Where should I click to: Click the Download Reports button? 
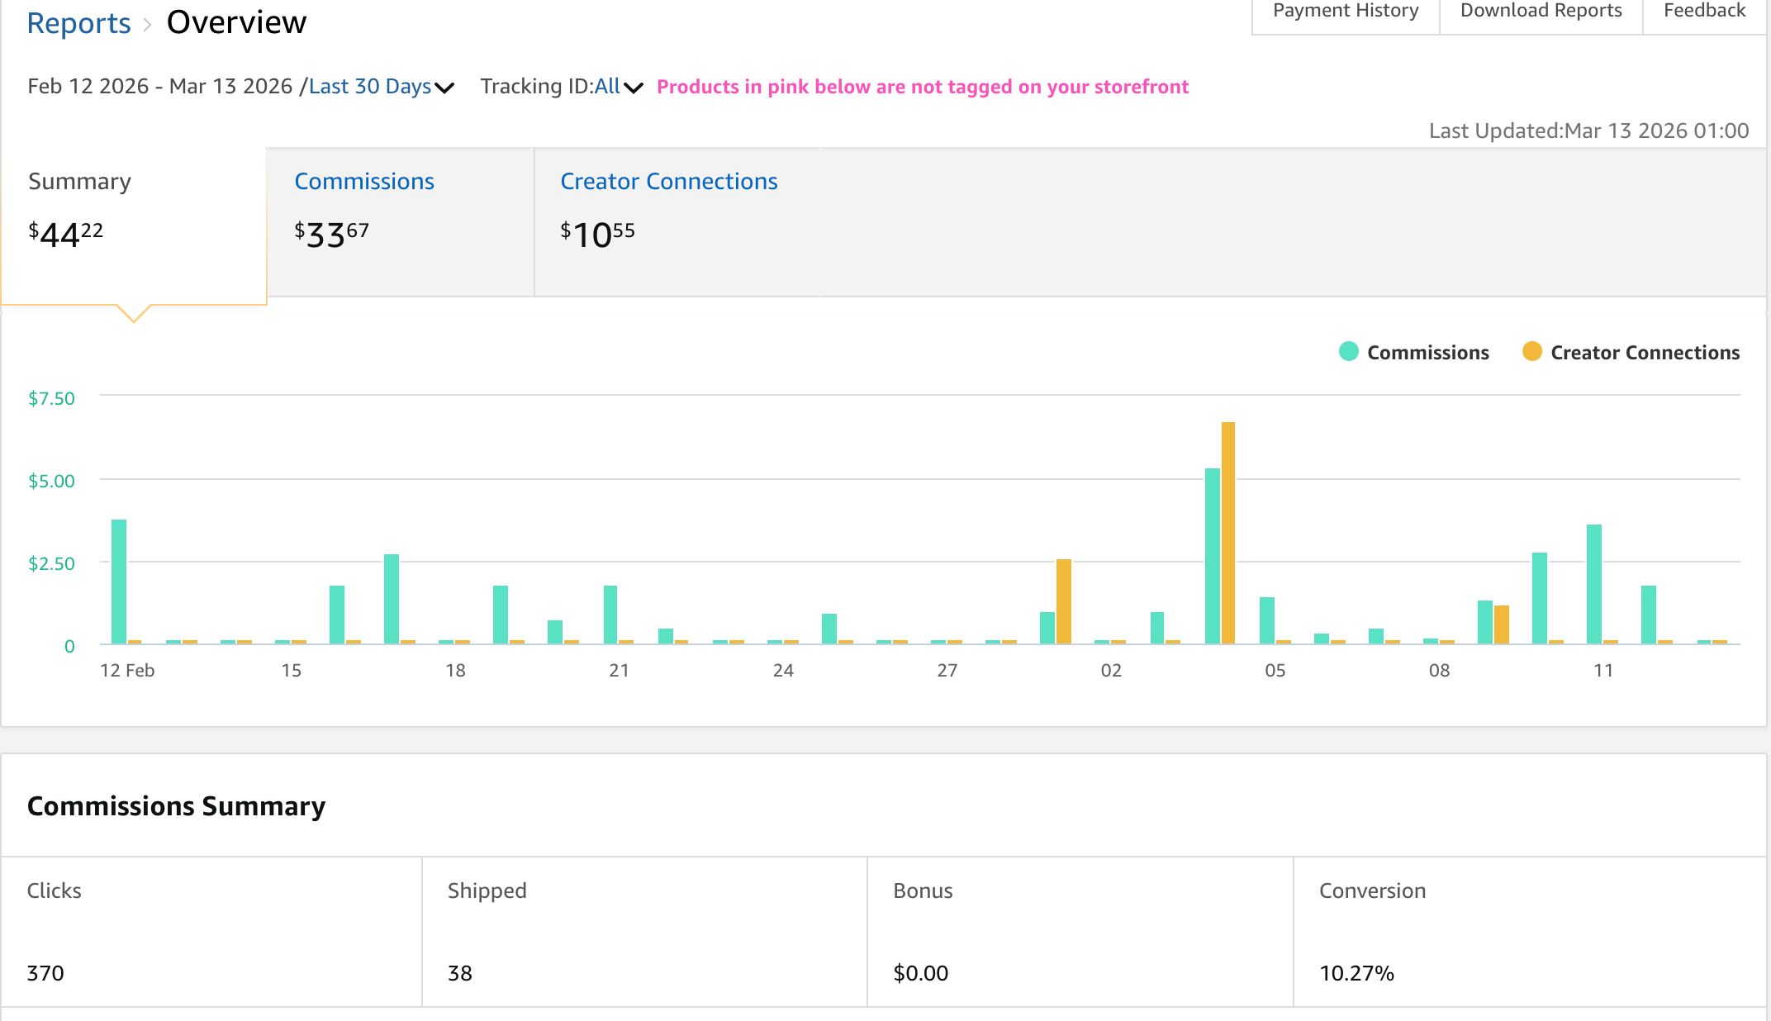click(x=1541, y=12)
